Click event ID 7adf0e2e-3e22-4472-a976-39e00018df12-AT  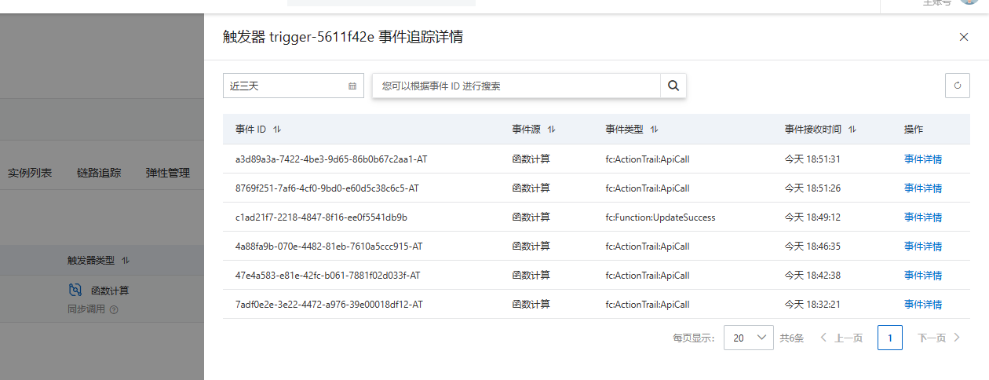tap(330, 304)
